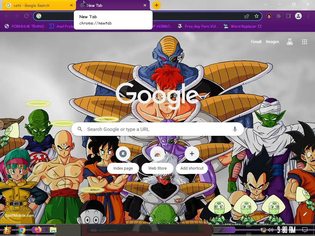Open the notification center icon

click(305, 230)
